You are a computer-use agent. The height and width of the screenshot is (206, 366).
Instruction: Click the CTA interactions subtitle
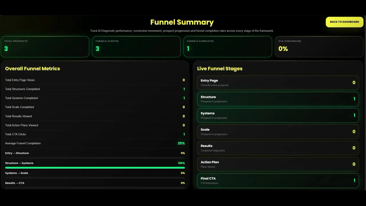coord(209,183)
